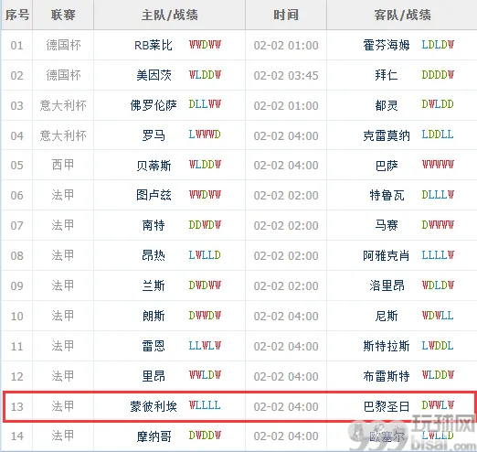Screen dimensions: 477x452
Task: Click 西甲 league in row 05
Action: 63,165
